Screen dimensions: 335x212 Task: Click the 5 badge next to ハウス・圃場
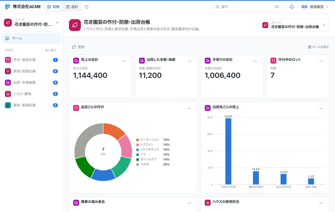coord(55,94)
